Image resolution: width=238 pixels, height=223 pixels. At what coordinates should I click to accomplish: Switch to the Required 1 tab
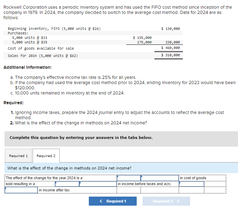[18, 156]
